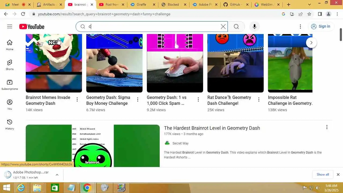343x193 pixels.
Task: Open Chrome three-dot menu
Action: pyautogui.click(x=337, y=14)
